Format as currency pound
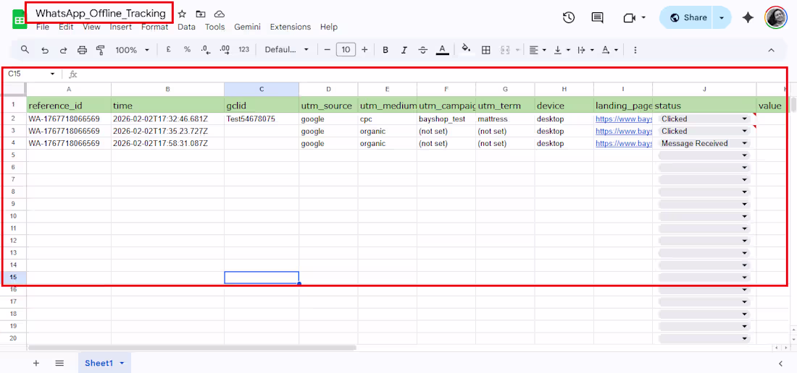 tap(168, 50)
